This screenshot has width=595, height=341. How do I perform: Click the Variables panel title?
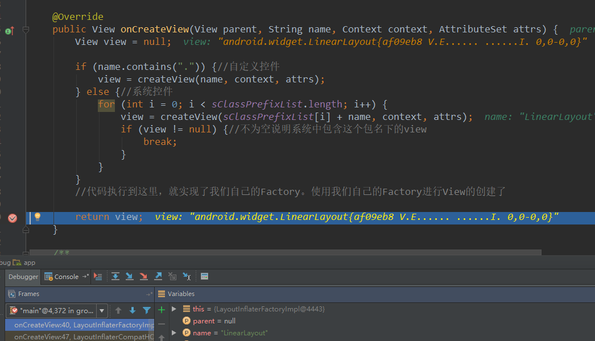click(x=181, y=294)
